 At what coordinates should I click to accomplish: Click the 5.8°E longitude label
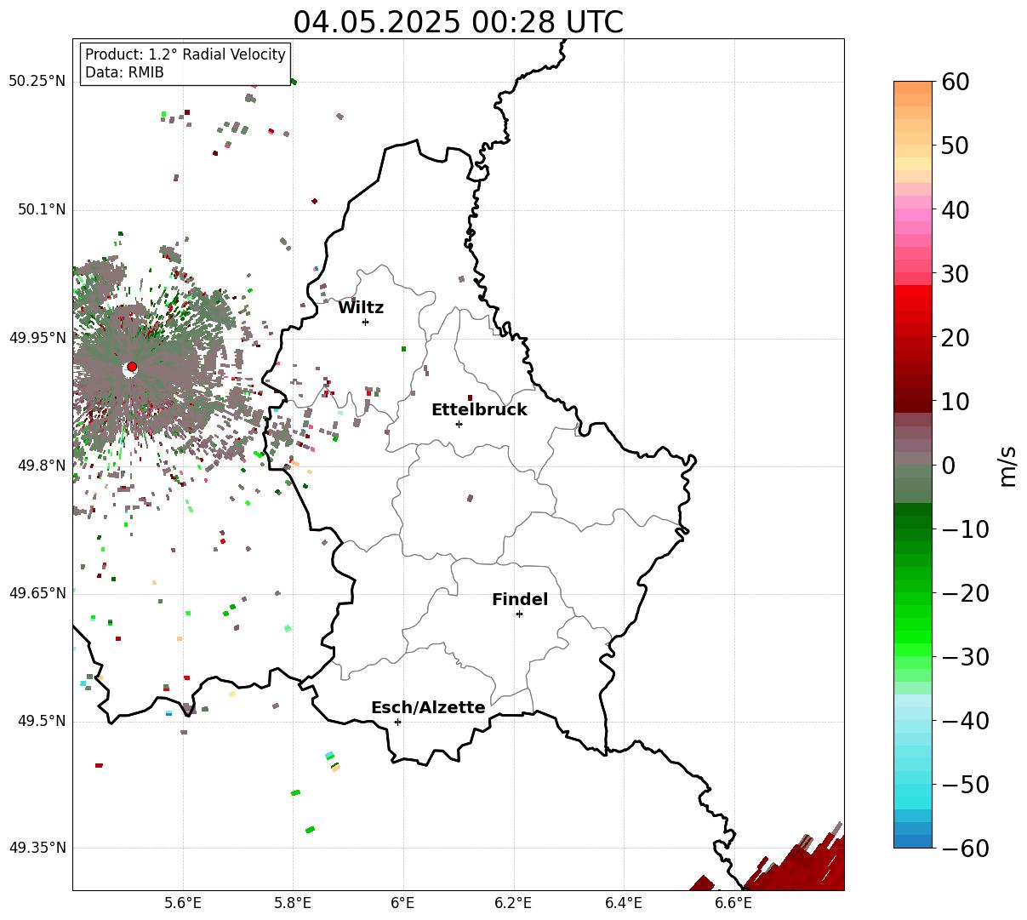coord(293,902)
